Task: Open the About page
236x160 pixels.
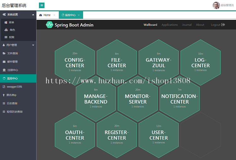Action: tap(200, 25)
